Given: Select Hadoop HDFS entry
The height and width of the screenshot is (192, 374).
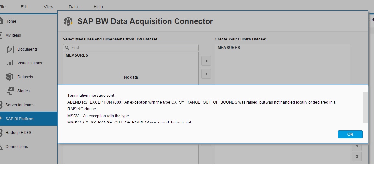Looking at the screenshot, I should click(18, 133).
